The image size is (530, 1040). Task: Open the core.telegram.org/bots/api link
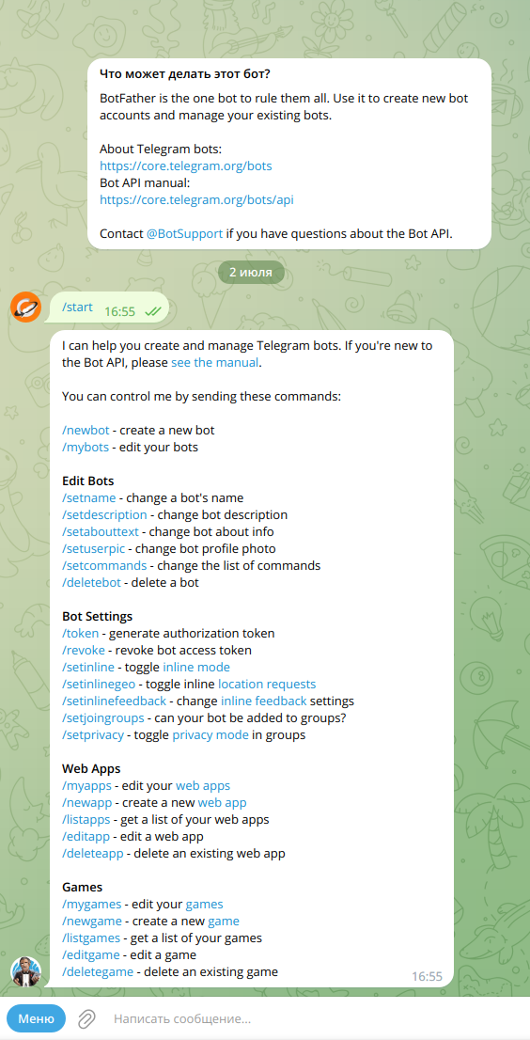point(196,199)
